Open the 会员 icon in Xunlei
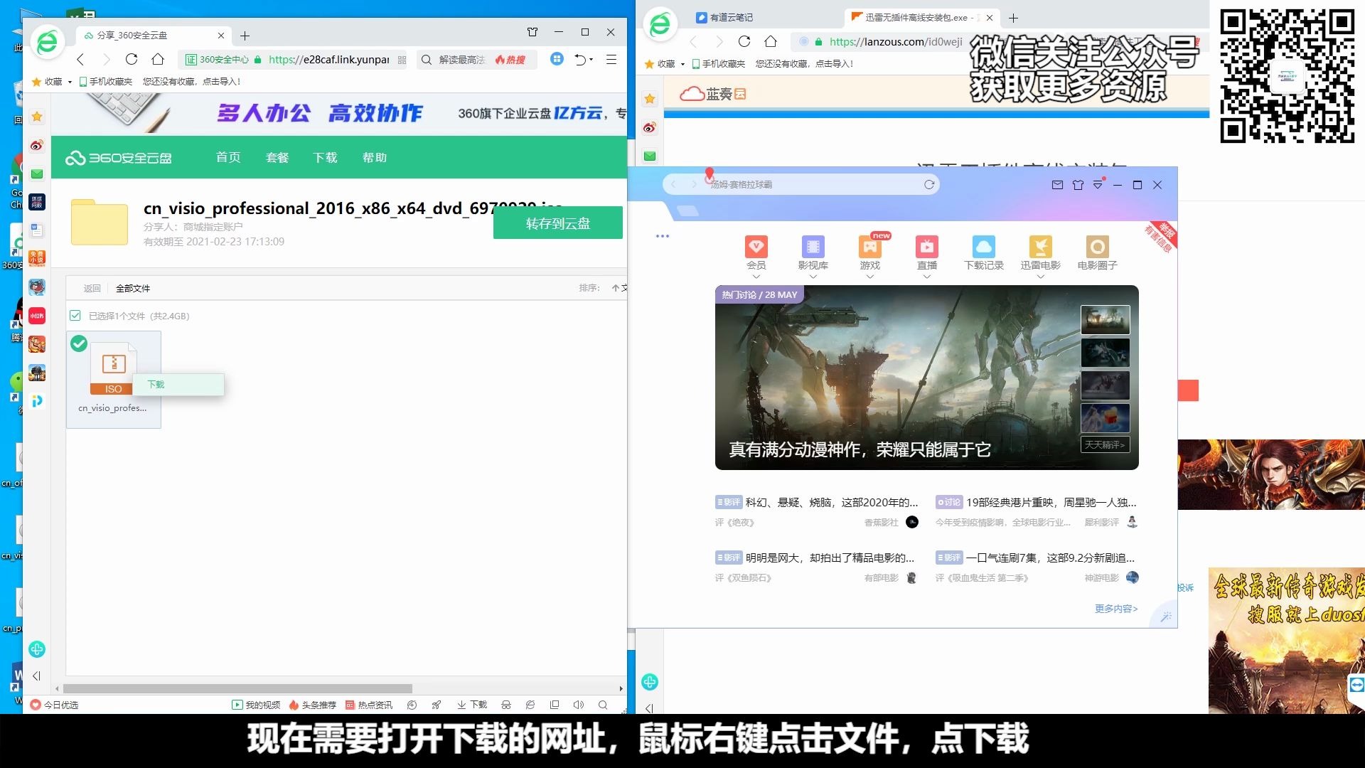 coord(756,252)
